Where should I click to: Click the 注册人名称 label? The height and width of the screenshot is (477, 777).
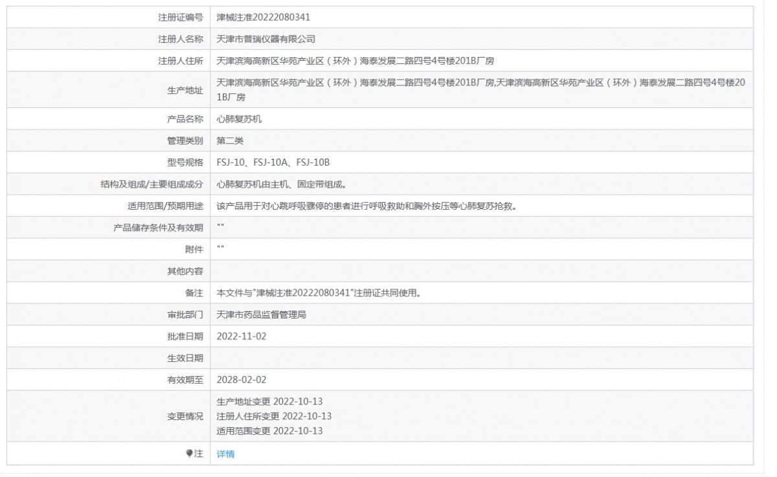pyautogui.click(x=181, y=39)
